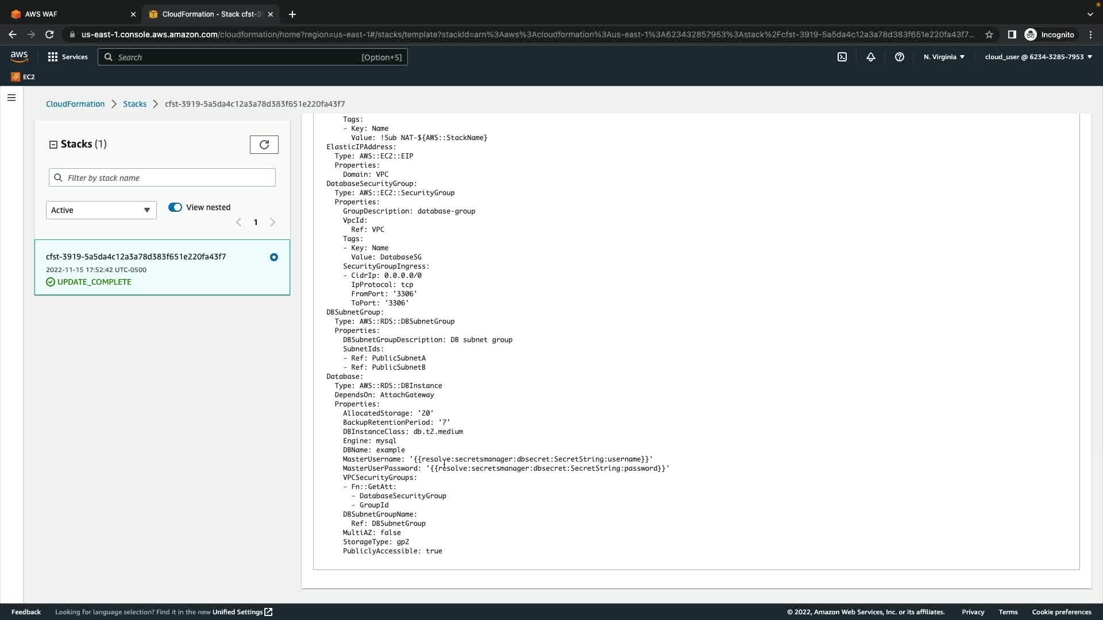Screen dimensions: 1103x620
Task: Go to Stacks breadcrumb link
Action: click(x=134, y=104)
